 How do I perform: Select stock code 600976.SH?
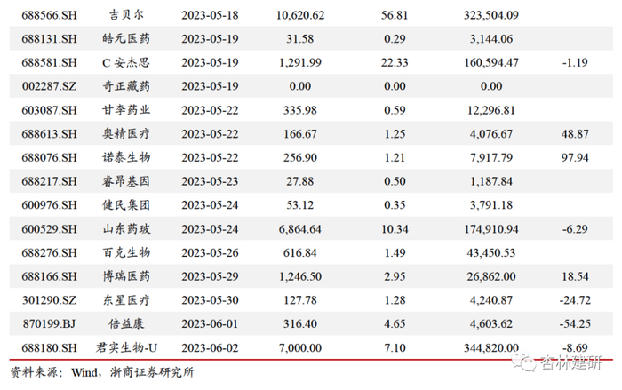49,205
